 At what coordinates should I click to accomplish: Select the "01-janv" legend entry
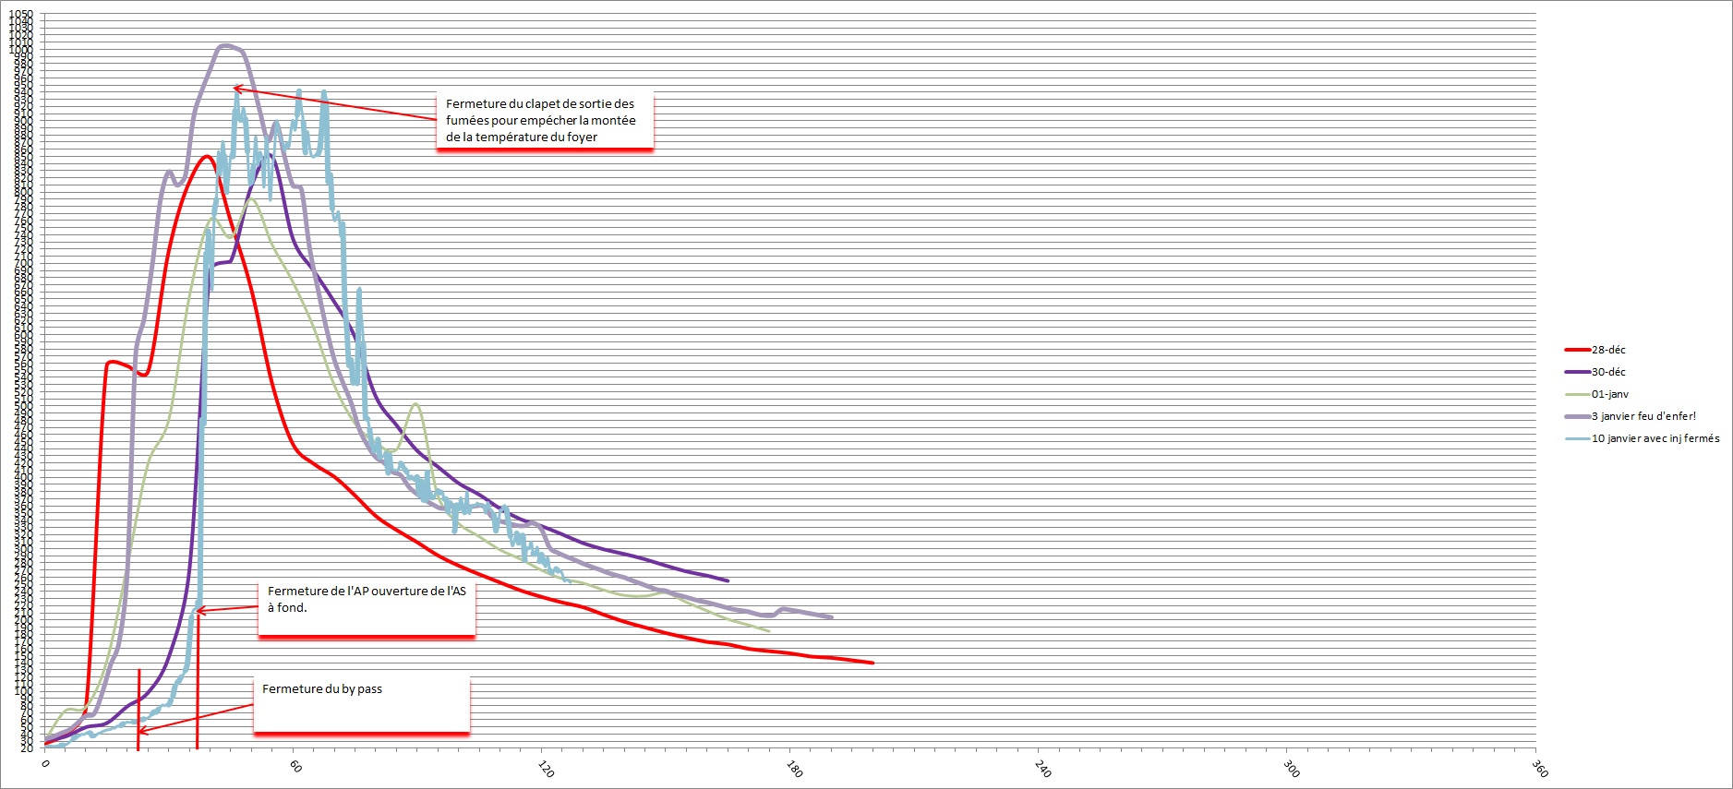click(x=1597, y=394)
